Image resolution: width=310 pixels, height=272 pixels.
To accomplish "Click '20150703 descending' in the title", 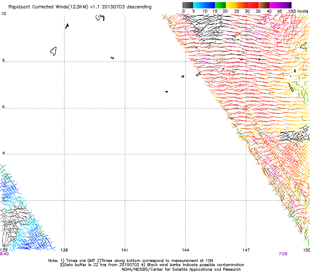I will click(x=127, y=7).
